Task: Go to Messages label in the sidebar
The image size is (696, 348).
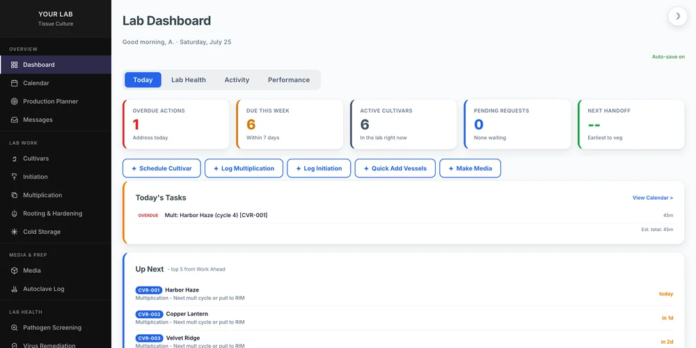Action: (38, 120)
